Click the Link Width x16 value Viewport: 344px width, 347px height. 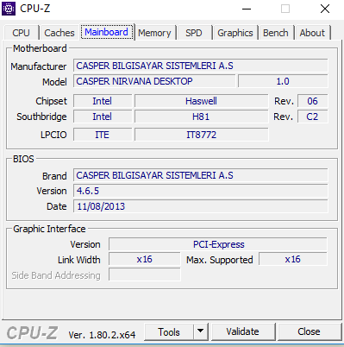(x=145, y=259)
